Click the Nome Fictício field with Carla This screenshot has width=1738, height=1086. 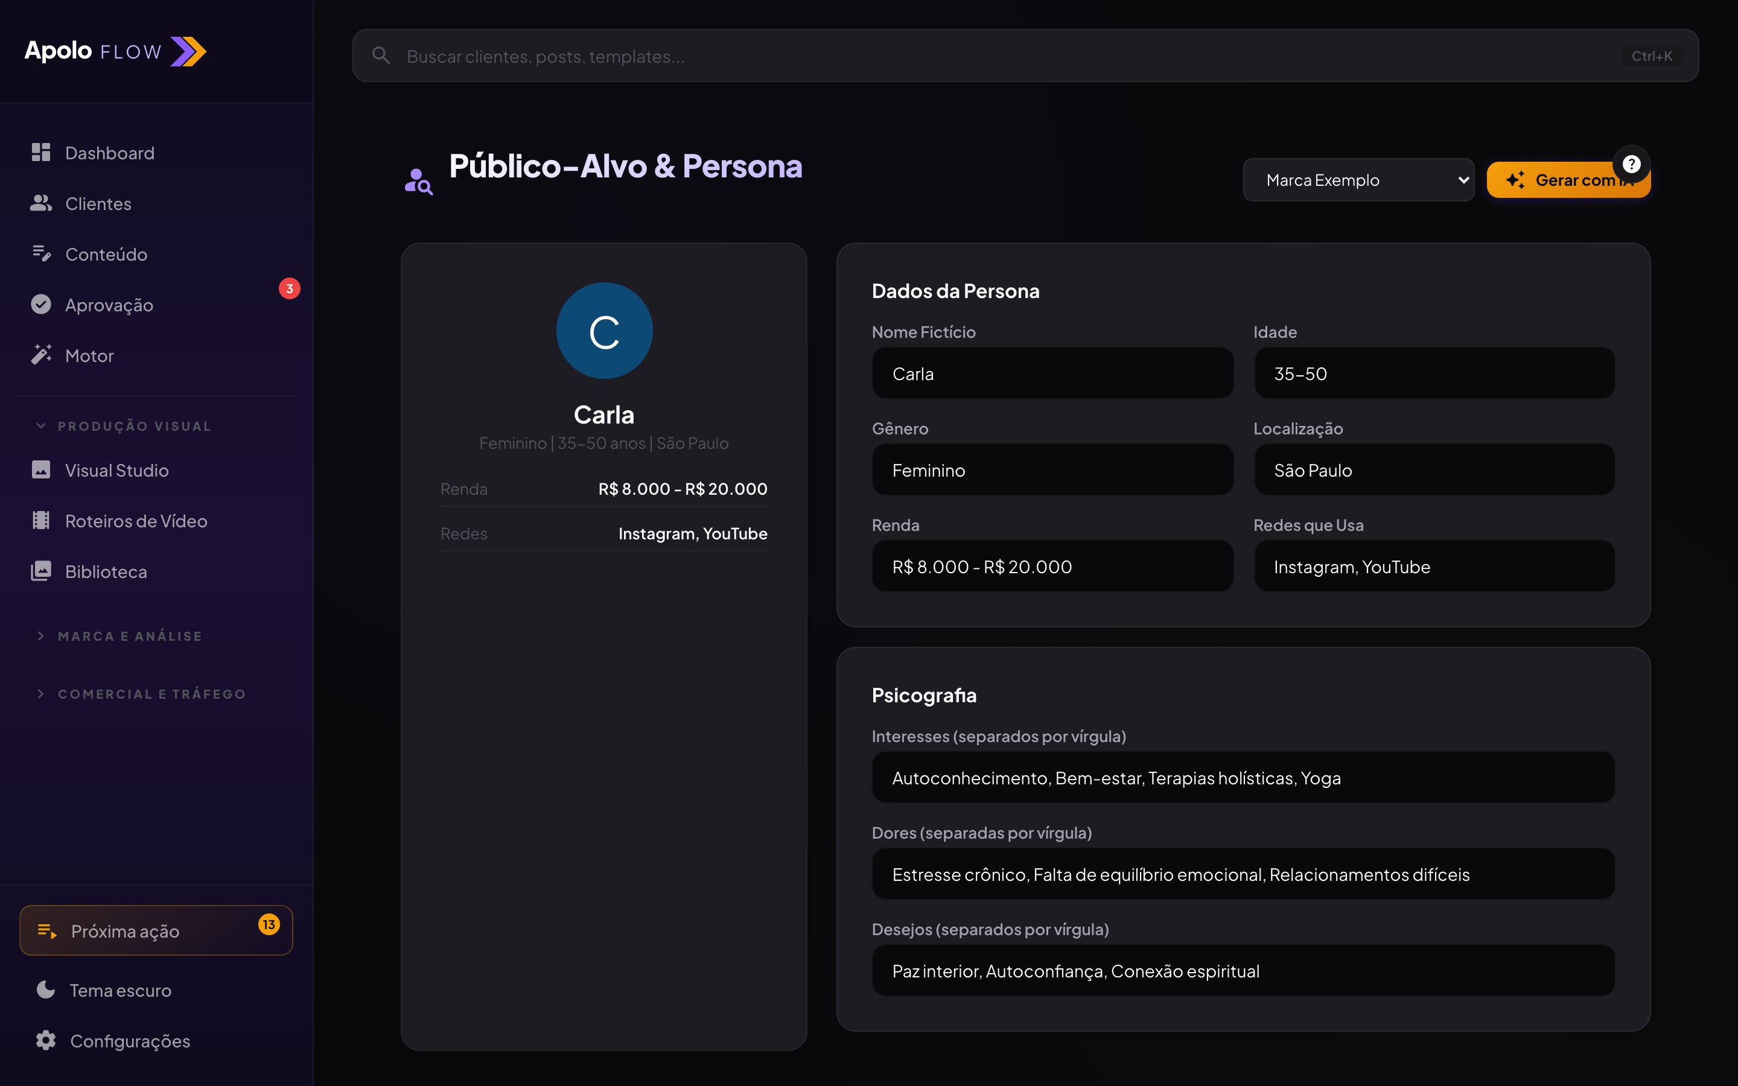1052,373
